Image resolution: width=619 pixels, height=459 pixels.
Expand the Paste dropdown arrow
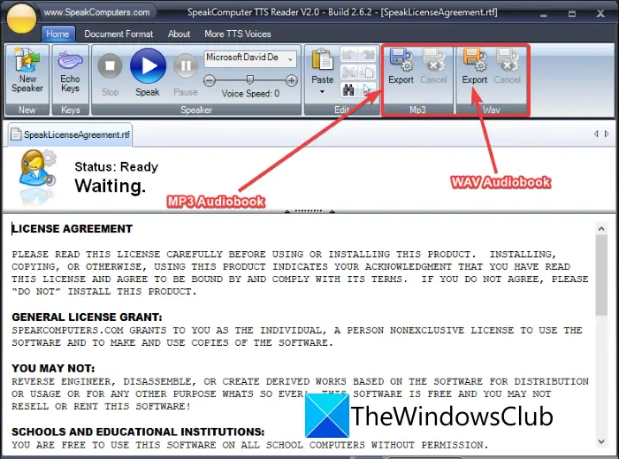322,92
